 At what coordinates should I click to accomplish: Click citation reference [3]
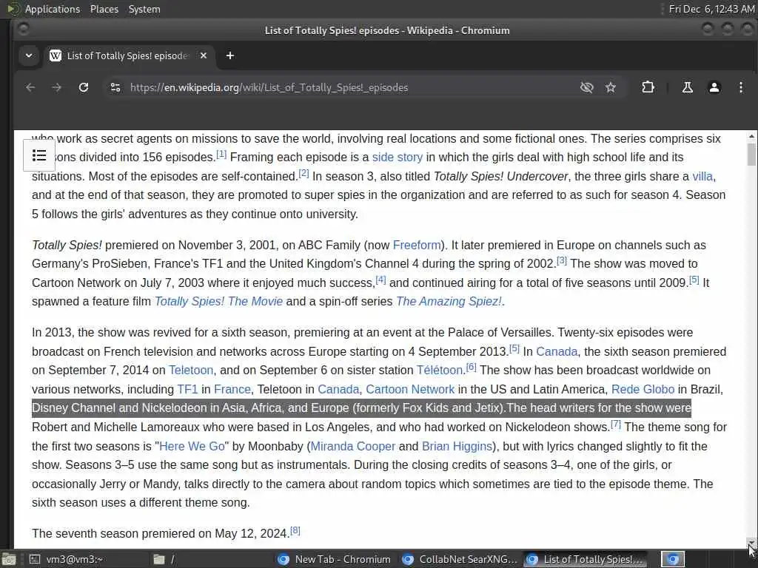click(562, 260)
